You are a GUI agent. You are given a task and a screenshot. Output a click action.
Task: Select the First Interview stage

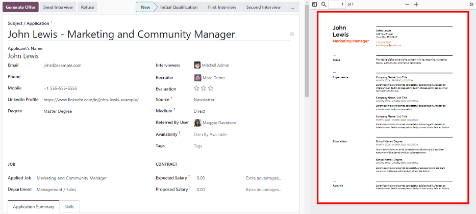tap(222, 8)
